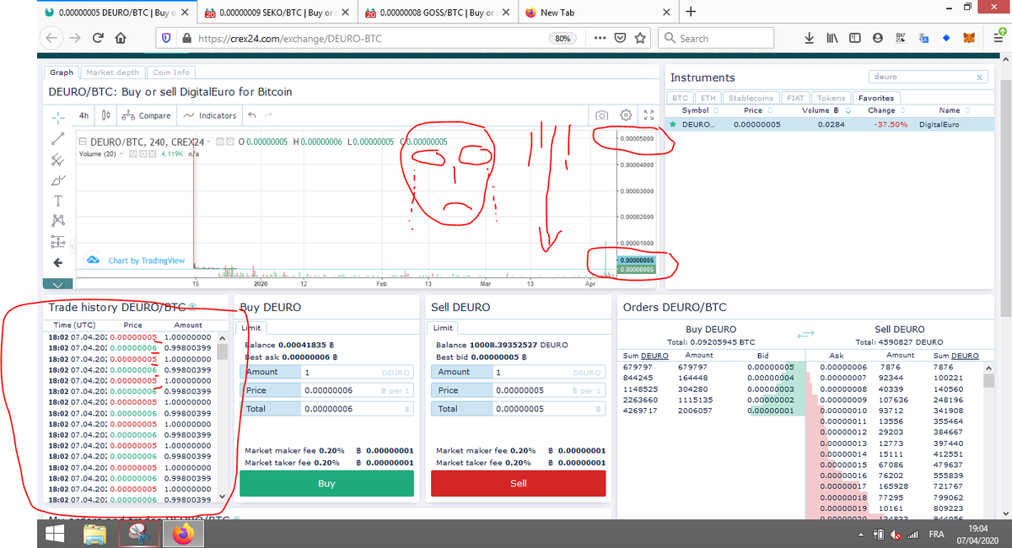Select the BTC instruments tab
Screen dimensions: 1012x548
point(681,98)
